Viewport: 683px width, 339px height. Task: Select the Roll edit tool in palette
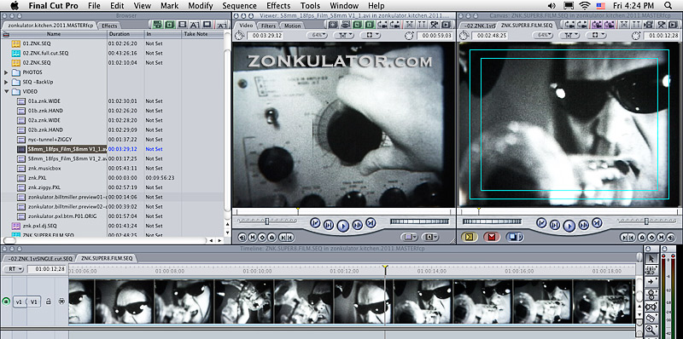(651, 294)
